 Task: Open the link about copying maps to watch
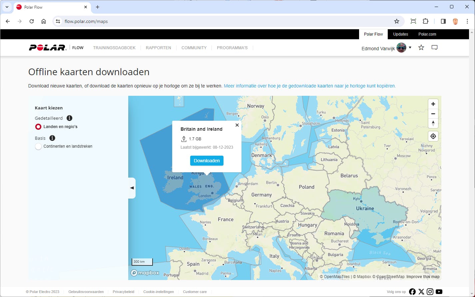click(x=310, y=86)
